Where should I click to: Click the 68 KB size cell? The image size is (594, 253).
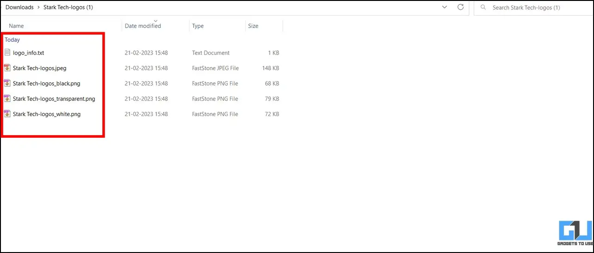[x=272, y=83]
